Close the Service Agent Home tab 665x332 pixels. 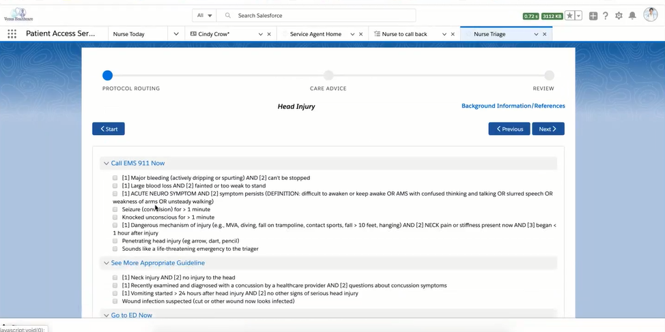tap(361, 34)
